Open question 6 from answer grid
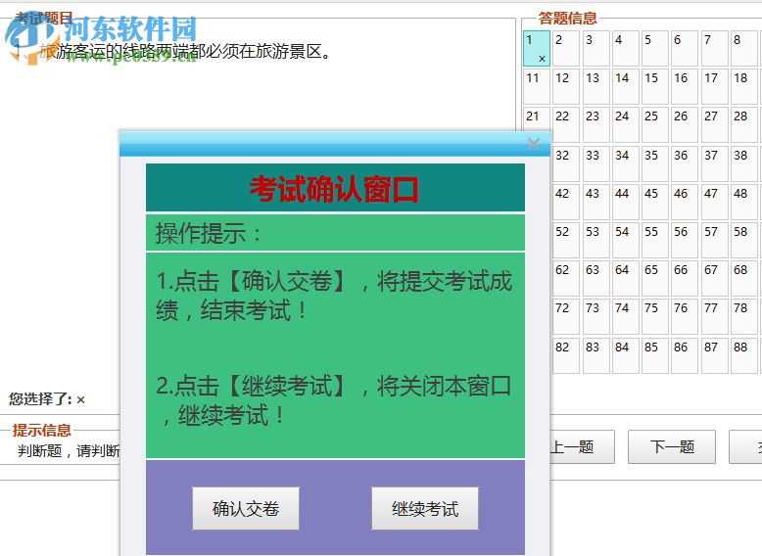 coord(685,49)
